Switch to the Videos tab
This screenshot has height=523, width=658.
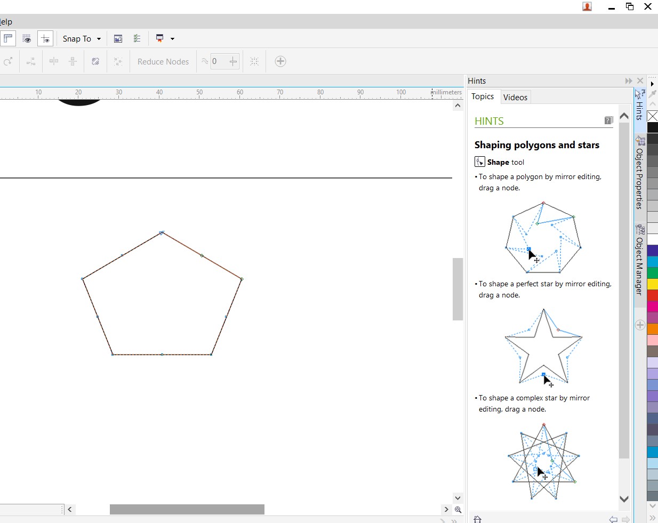pos(515,97)
